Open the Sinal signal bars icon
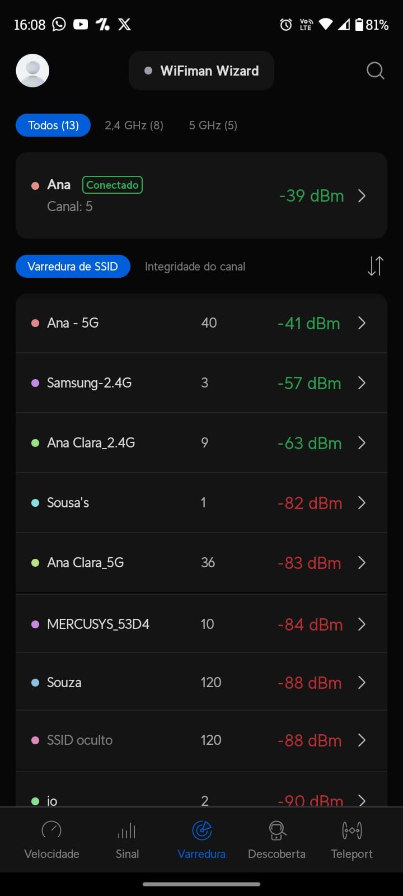 [x=127, y=830]
